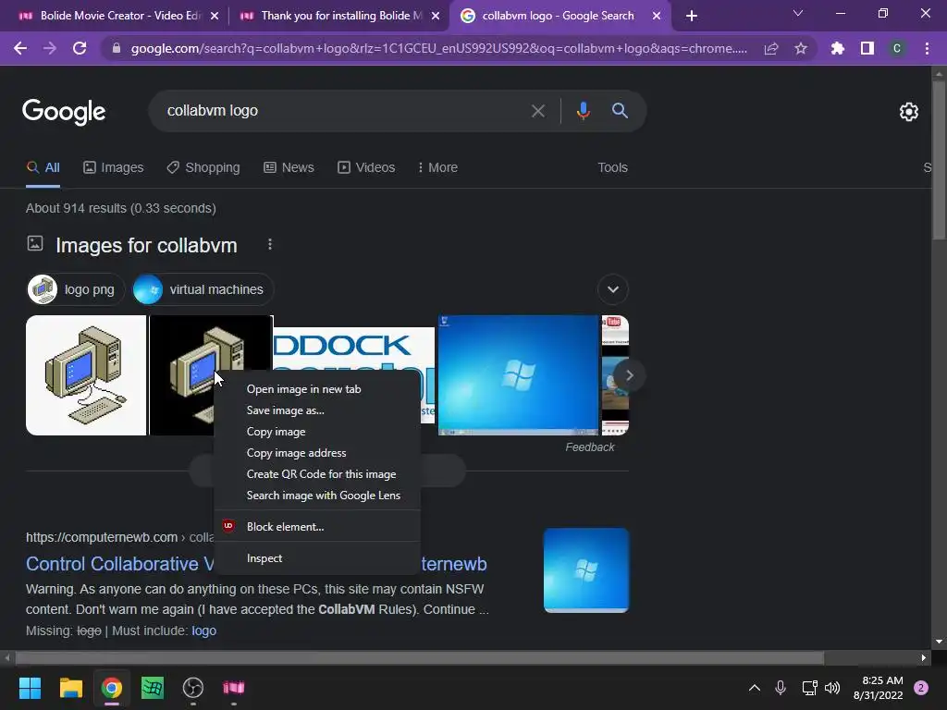This screenshot has width=947, height=710.
Task: Expand the More search categories
Action: [437, 167]
